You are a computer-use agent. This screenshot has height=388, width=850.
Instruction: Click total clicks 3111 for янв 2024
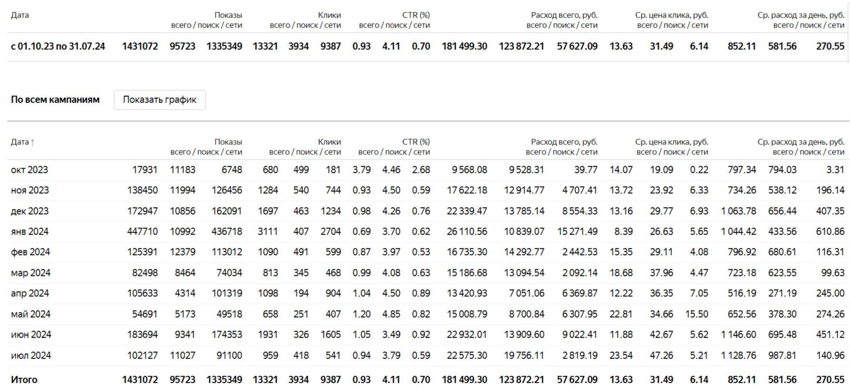click(x=268, y=231)
